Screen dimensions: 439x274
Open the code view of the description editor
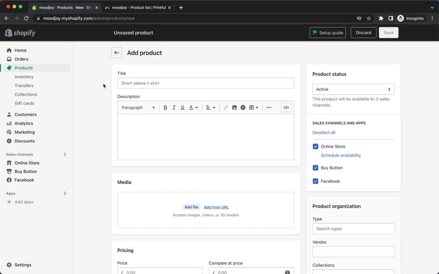pyautogui.click(x=286, y=107)
